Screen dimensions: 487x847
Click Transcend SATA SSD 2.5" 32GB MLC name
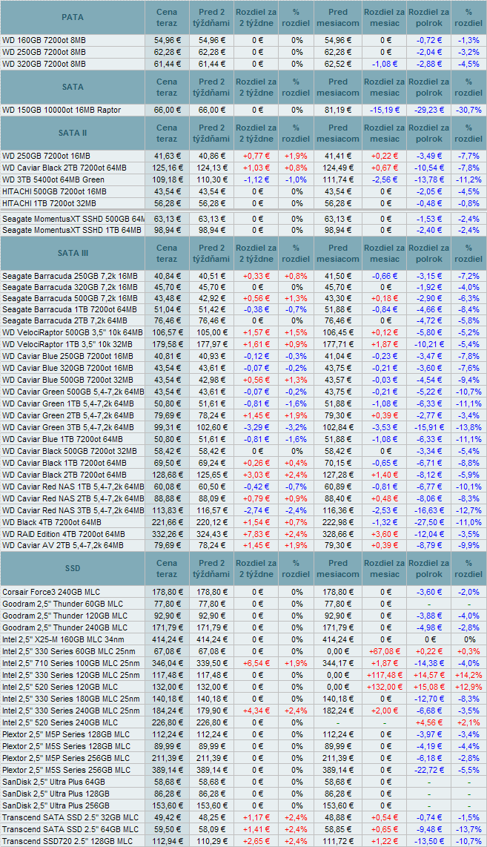tap(70, 817)
